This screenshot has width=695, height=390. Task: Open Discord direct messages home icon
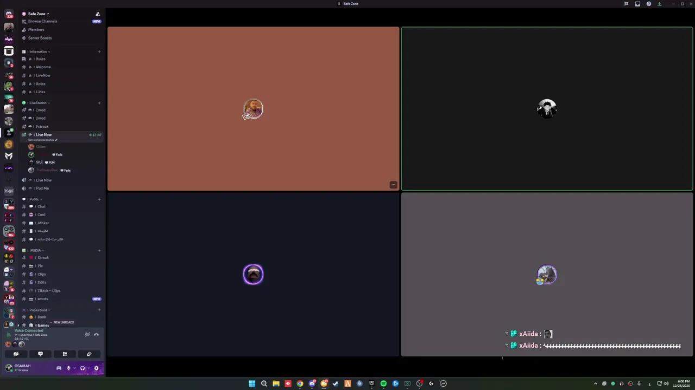point(9,14)
